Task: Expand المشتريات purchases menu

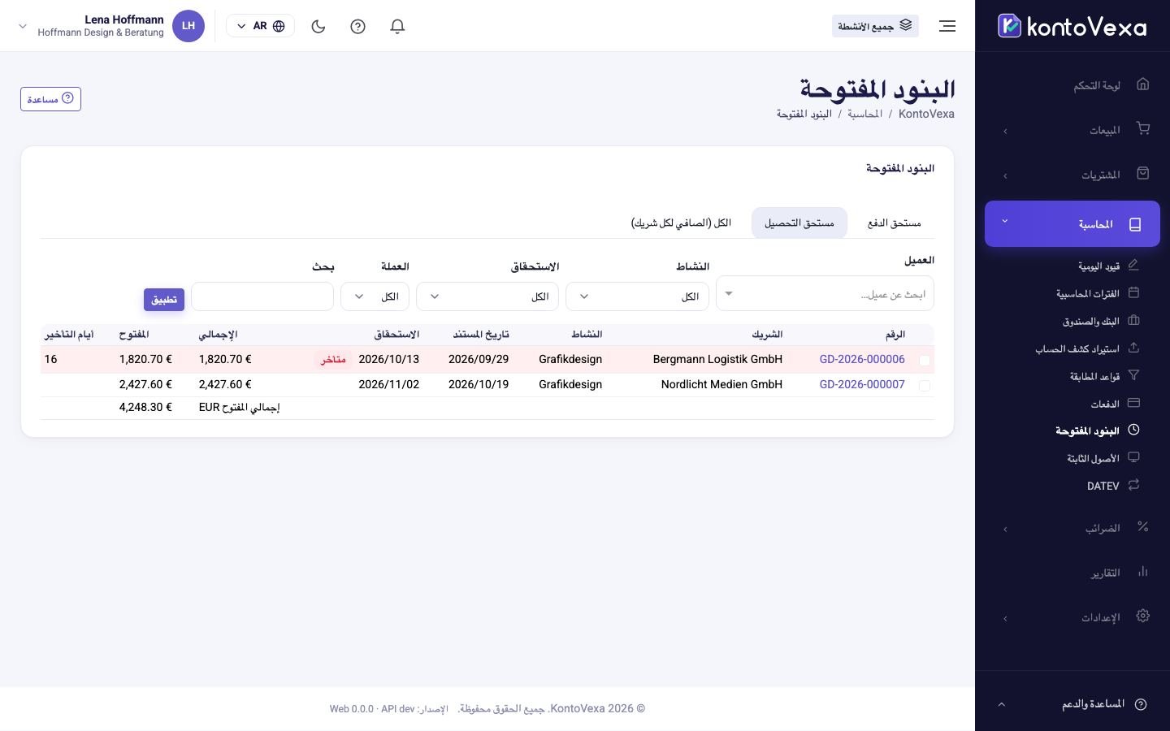Action: [x=1072, y=175]
